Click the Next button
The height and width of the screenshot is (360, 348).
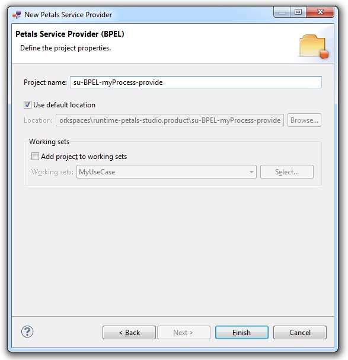(x=184, y=333)
